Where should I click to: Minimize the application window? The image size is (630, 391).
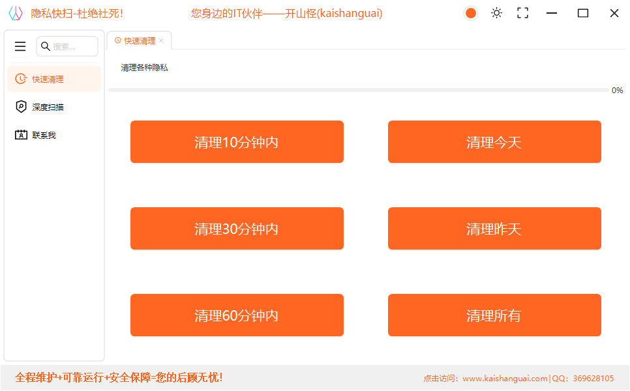coord(552,13)
